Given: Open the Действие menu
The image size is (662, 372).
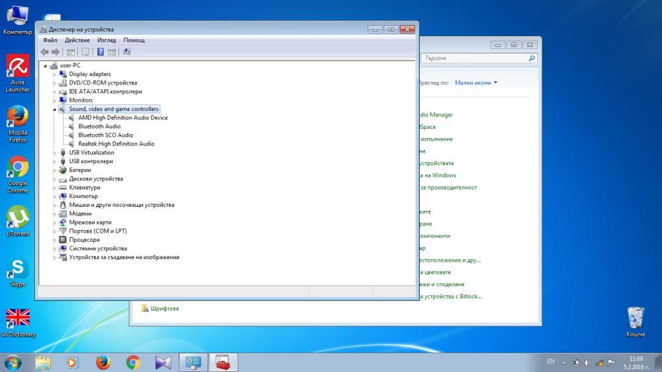Looking at the screenshot, I should (x=77, y=40).
